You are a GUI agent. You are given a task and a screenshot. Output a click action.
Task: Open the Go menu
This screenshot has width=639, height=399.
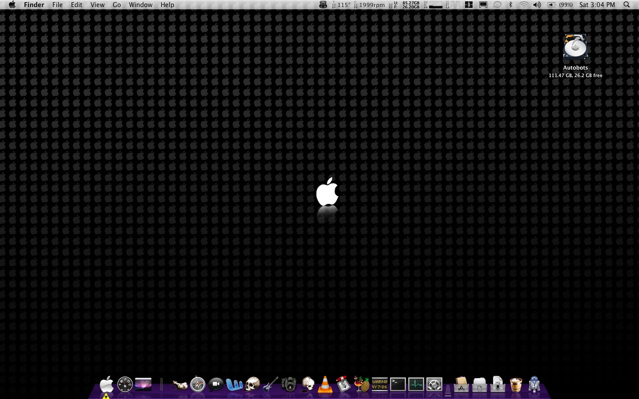coord(117,5)
